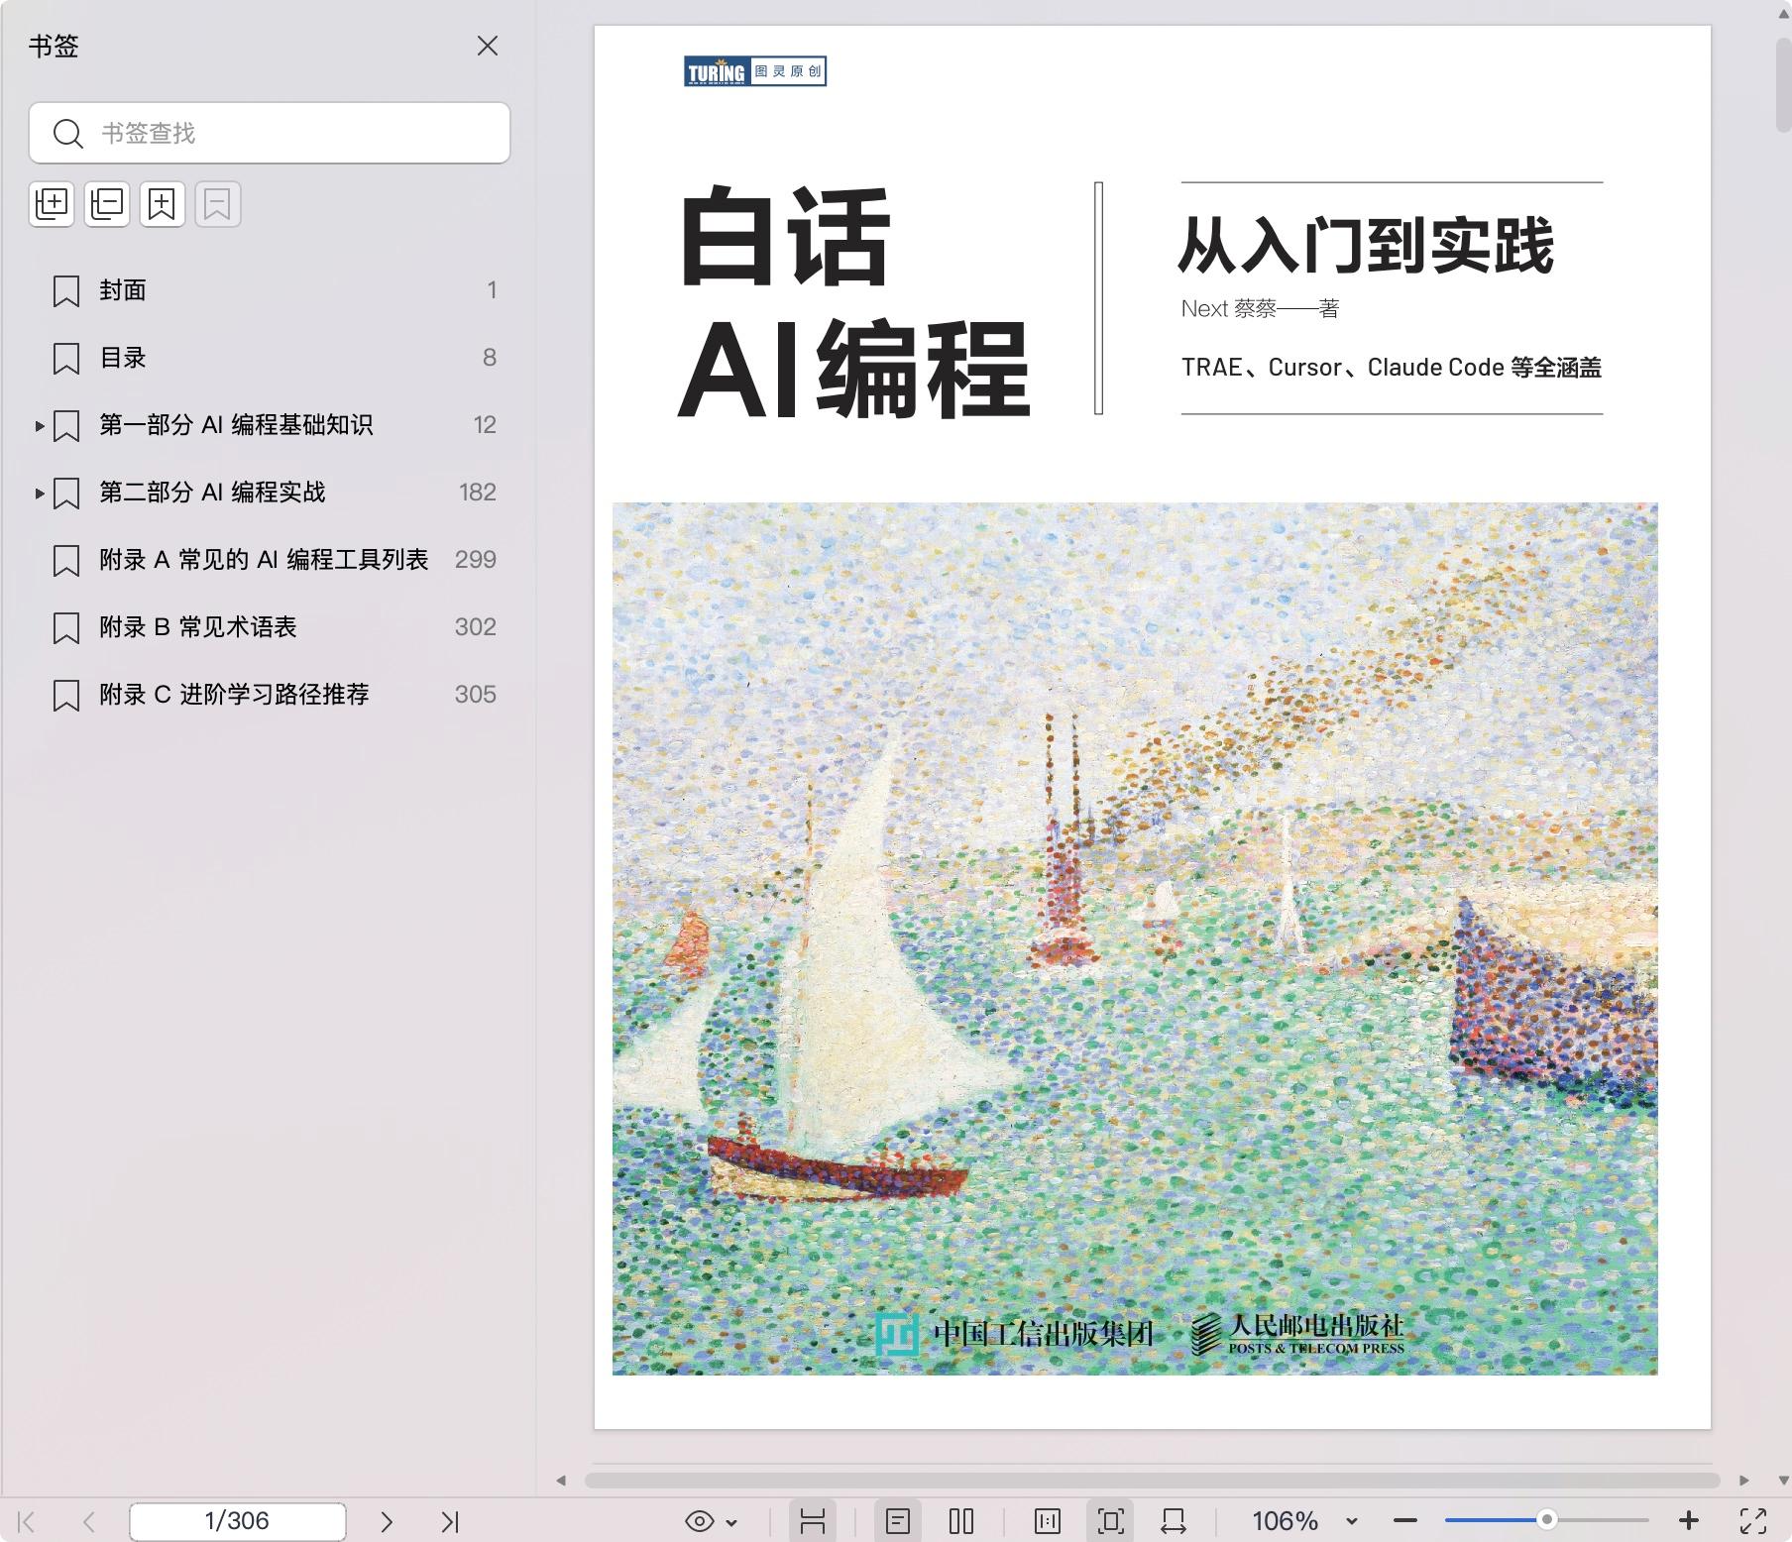1792x1542 pixels.
Task: Set actual size 1:1 icon
Action: click(1048, 1521)
